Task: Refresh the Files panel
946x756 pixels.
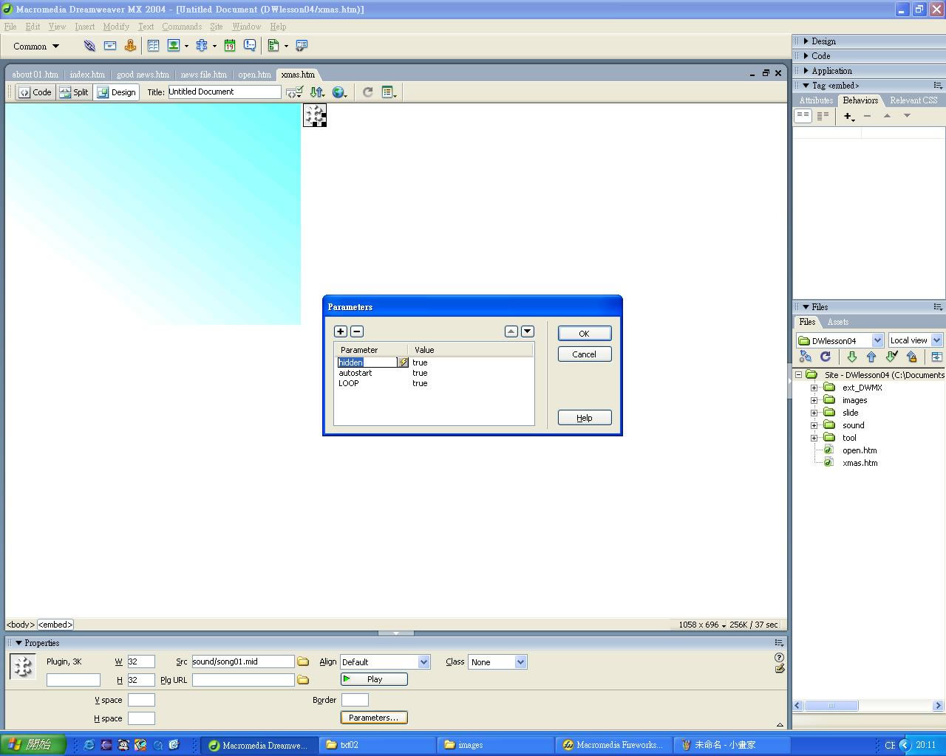Action: click(x=826, y=357)
